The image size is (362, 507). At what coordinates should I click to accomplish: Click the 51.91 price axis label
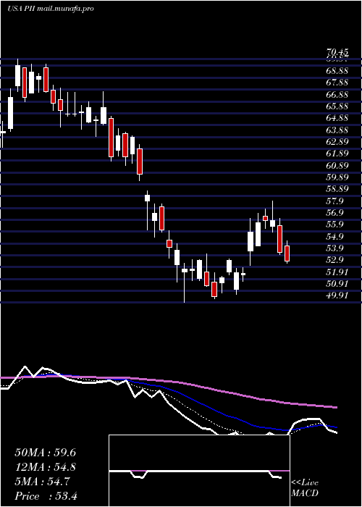coord(337,272)
